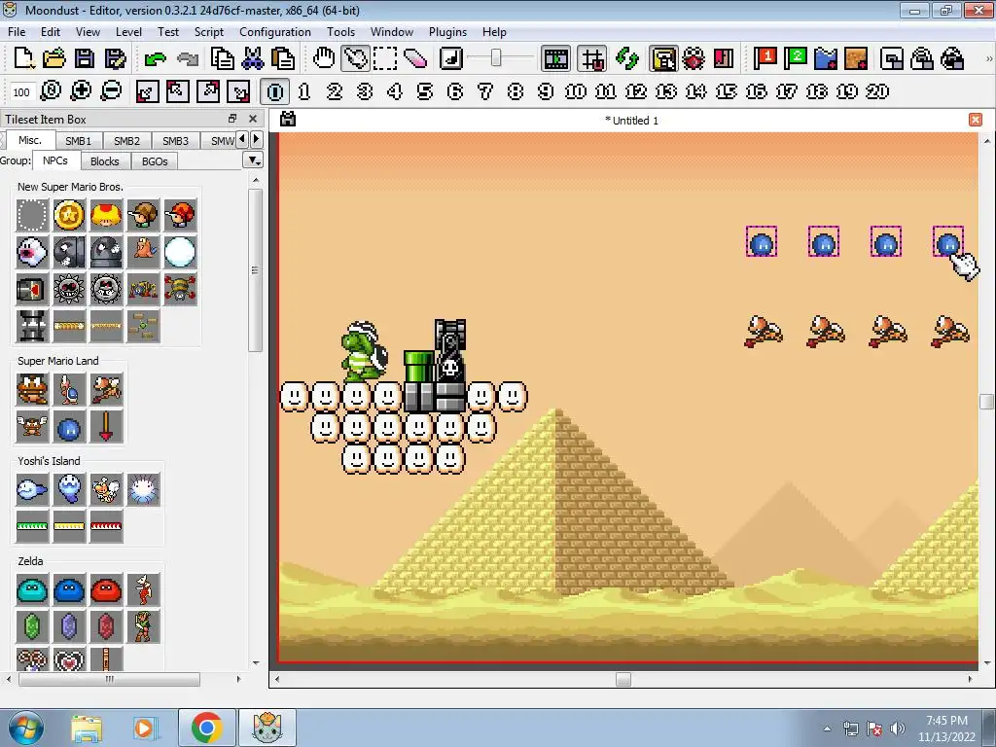
Task: Set Player 2 start point green flag
Action: tap(796, 58)
